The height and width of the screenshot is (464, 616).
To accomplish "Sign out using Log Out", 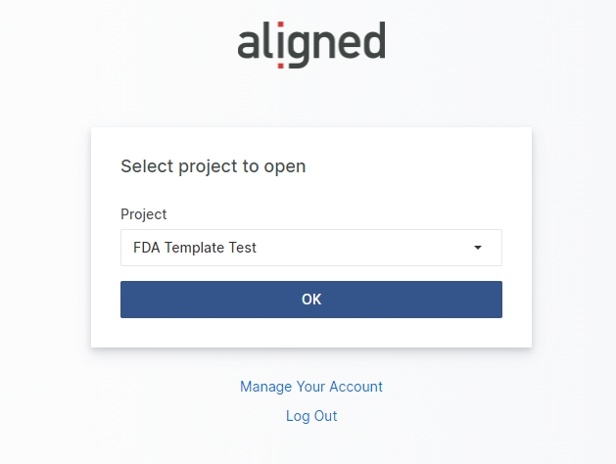I will [x=310, y=416].
